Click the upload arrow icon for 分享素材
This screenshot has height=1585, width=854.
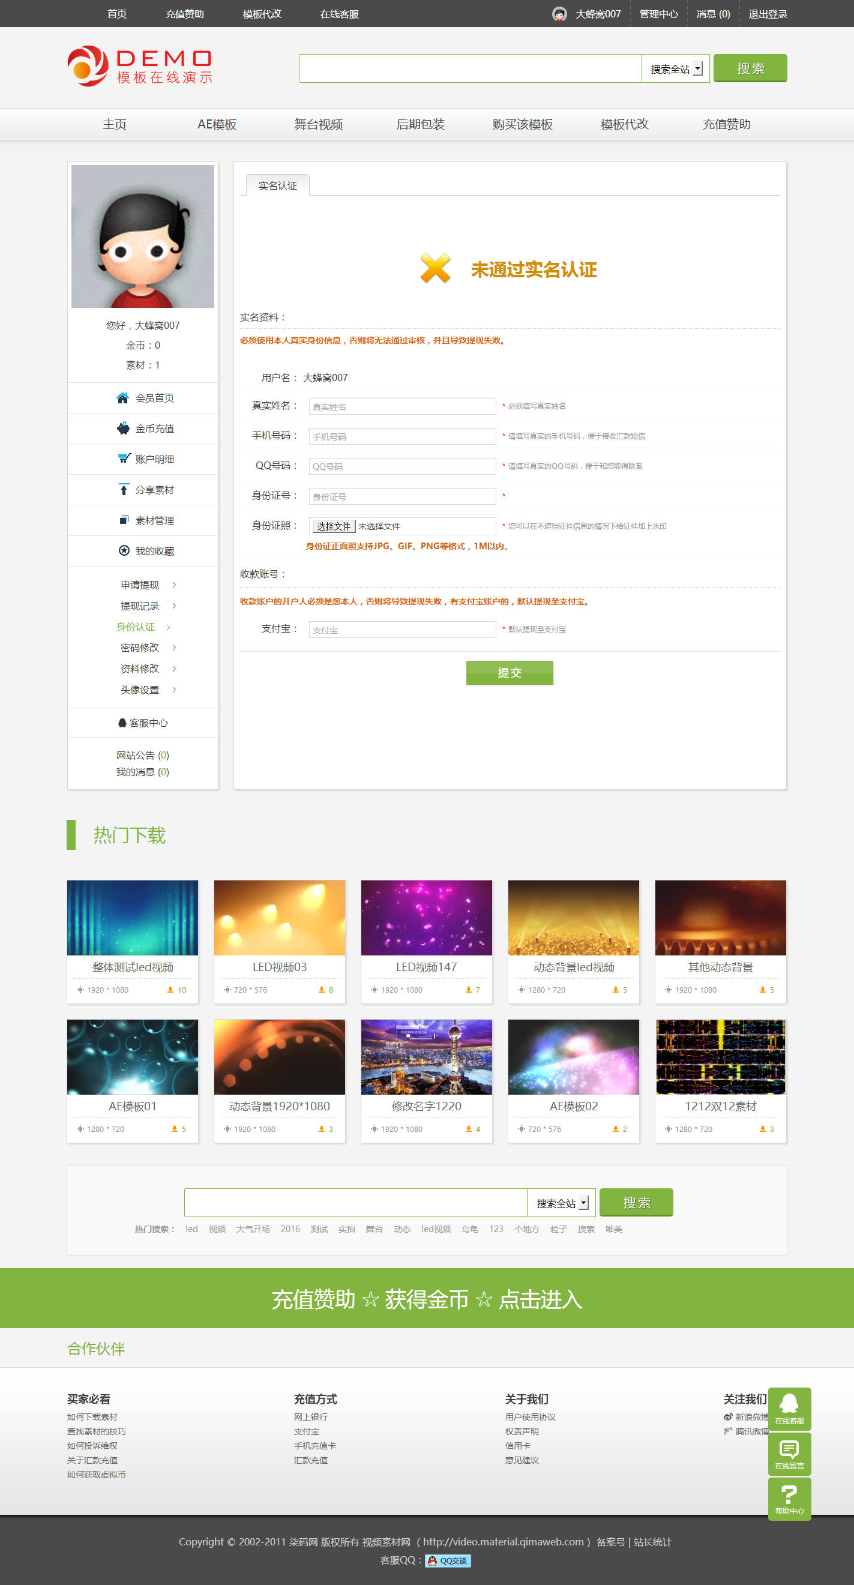coord(124,489)
